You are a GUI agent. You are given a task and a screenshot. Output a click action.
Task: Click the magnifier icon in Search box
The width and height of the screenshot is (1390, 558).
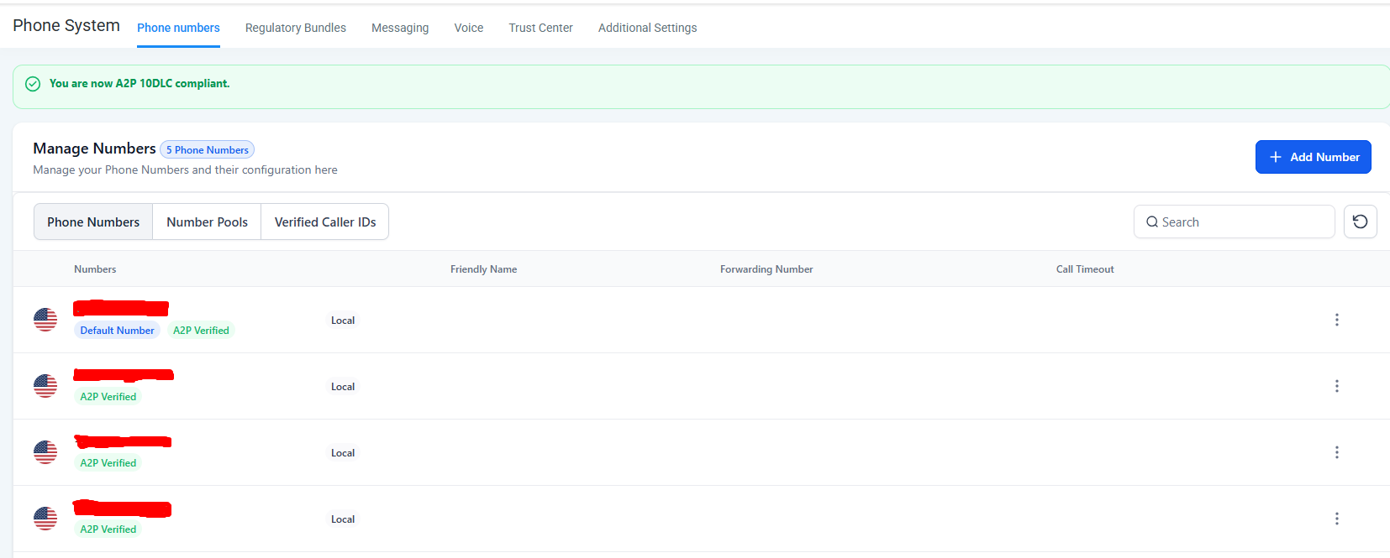click(x=1152, y=222)
